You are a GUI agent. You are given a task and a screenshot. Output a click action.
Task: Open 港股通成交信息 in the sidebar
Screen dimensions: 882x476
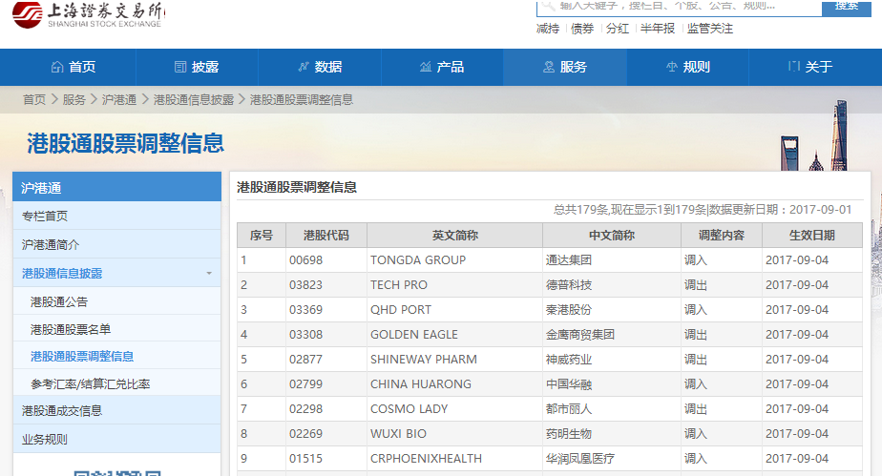pos(117,410)
